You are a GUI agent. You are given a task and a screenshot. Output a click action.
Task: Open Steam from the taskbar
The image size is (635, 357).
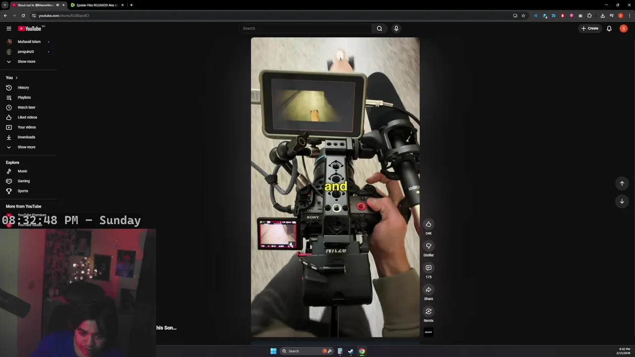point(351,351)
